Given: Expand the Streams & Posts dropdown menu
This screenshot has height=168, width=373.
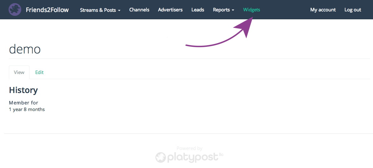Looking at the screenshot, I should (100, 10).
